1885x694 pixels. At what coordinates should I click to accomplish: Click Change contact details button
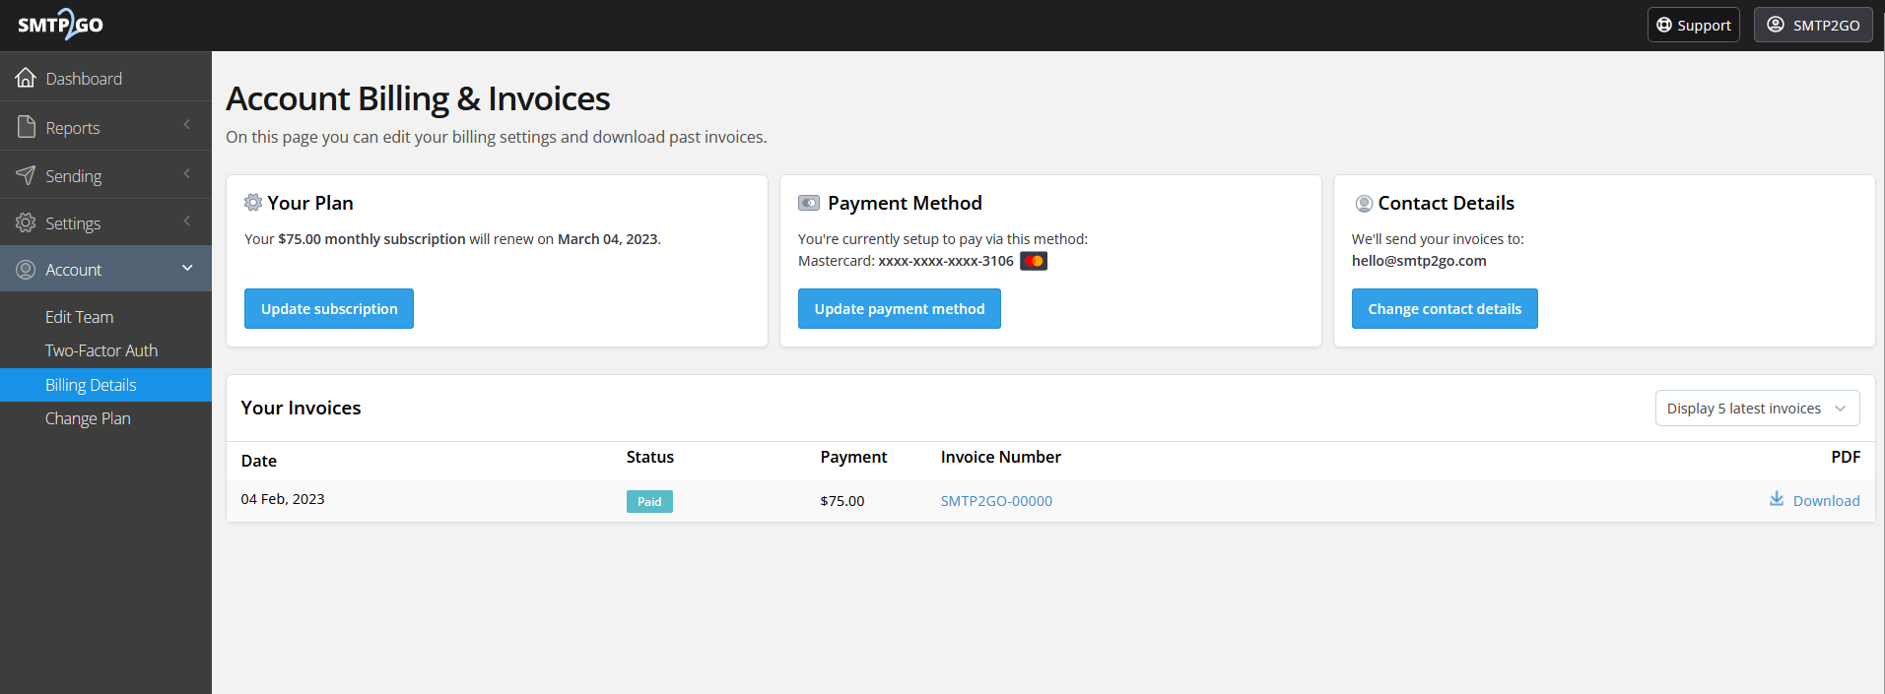click(x=1445, y=308)
